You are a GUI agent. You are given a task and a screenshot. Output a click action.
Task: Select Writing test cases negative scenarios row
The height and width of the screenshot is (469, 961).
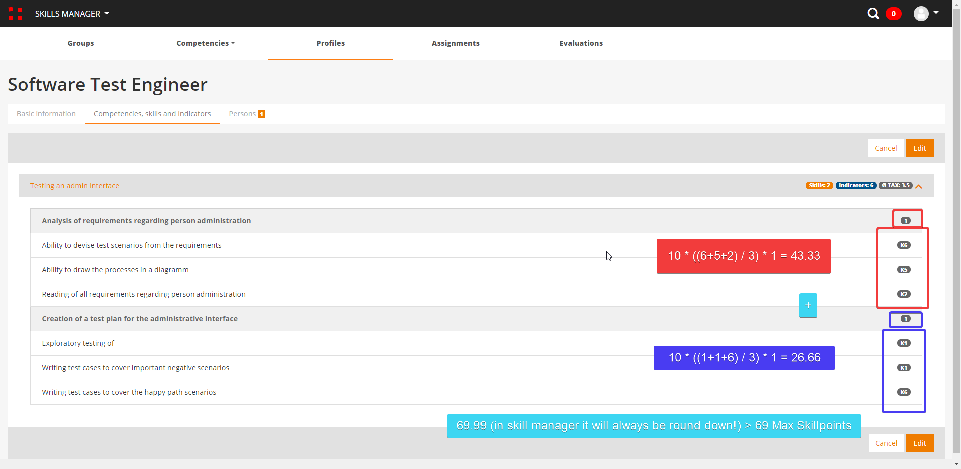(476, 368)
